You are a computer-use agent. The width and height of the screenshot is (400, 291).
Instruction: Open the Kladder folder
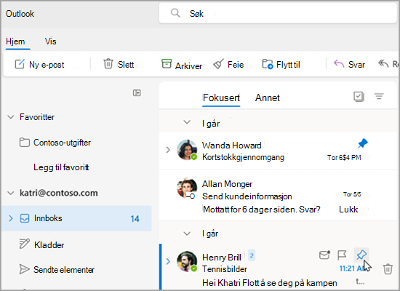[49, 245]
